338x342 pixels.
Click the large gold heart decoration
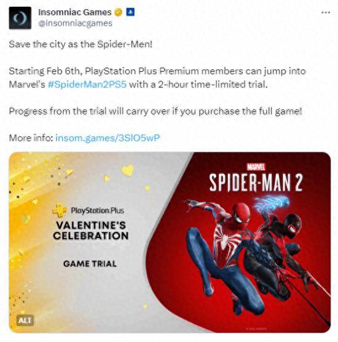[x=128, y=170]
